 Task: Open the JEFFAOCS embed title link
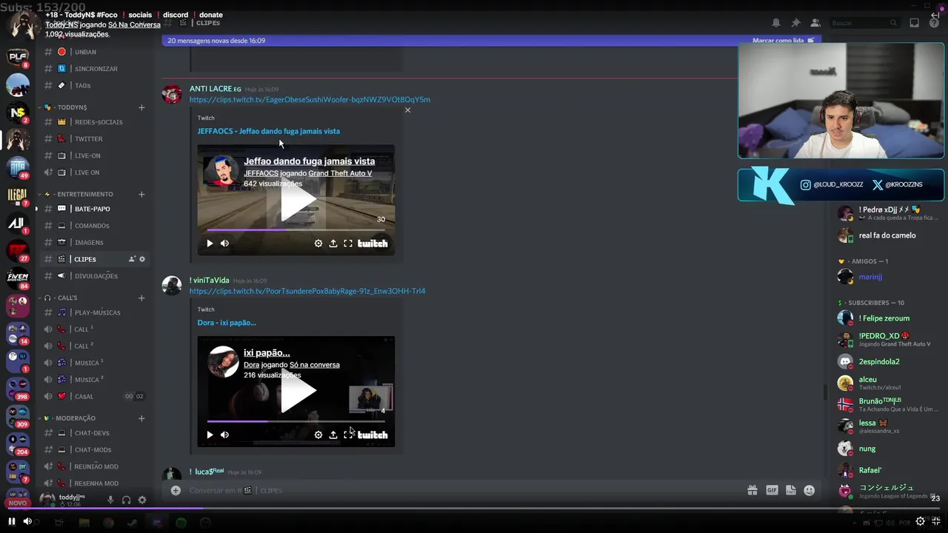point(269,132)
